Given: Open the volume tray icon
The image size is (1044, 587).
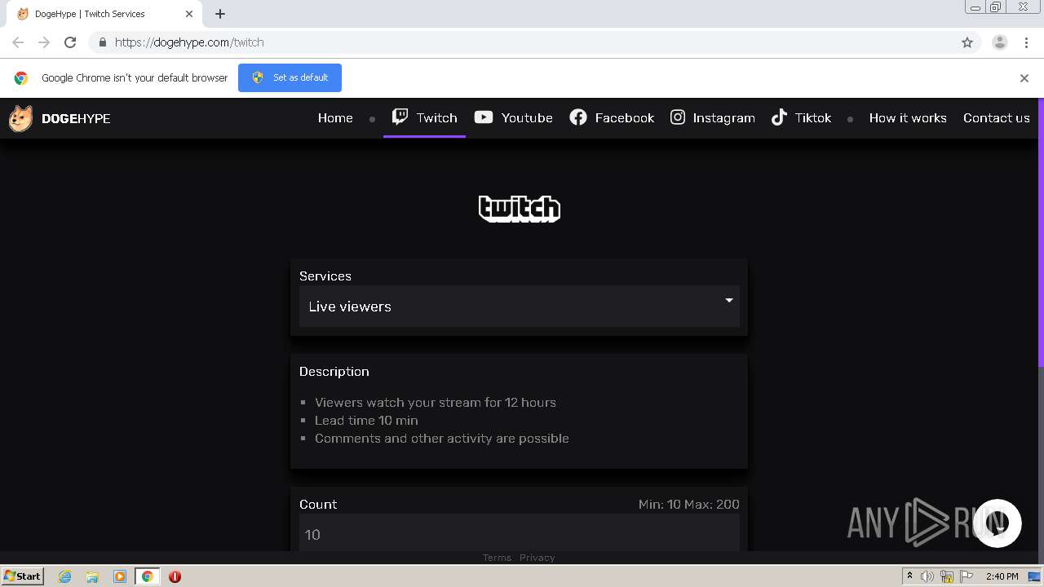Looking at the screenshot, I should point(927,576).
